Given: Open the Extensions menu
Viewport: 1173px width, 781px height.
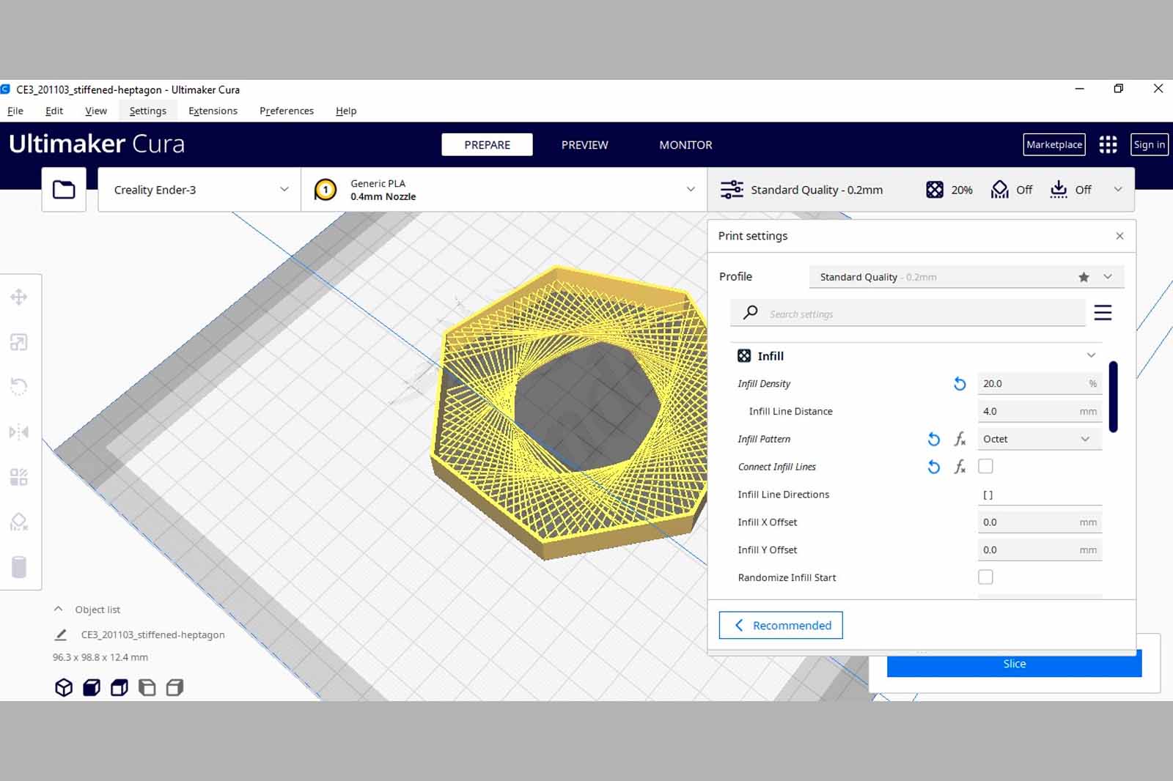Looking at the screenshot, I should [213, 111].
